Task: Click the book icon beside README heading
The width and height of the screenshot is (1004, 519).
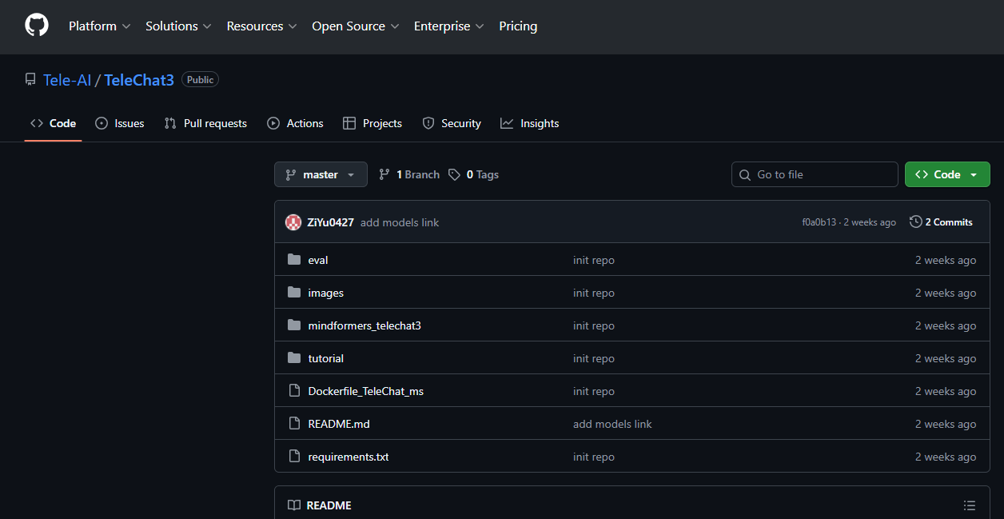Action: [x=293, y=505]
